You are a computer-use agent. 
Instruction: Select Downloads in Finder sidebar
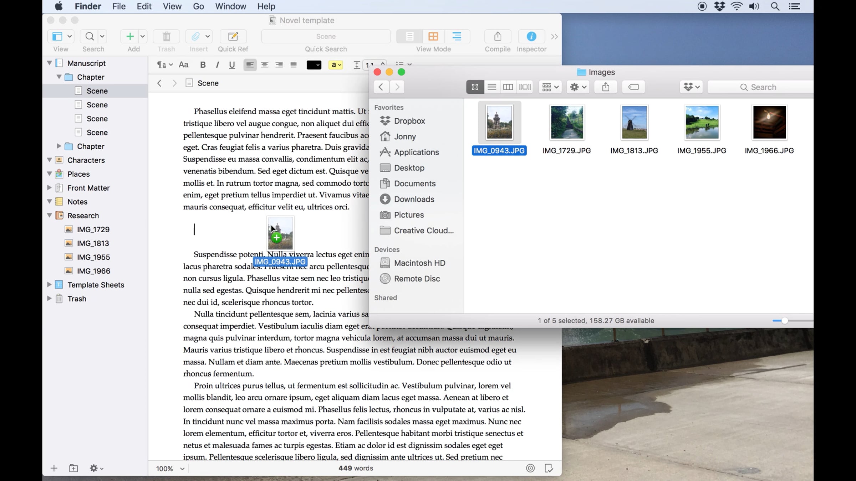pos(414,199)
